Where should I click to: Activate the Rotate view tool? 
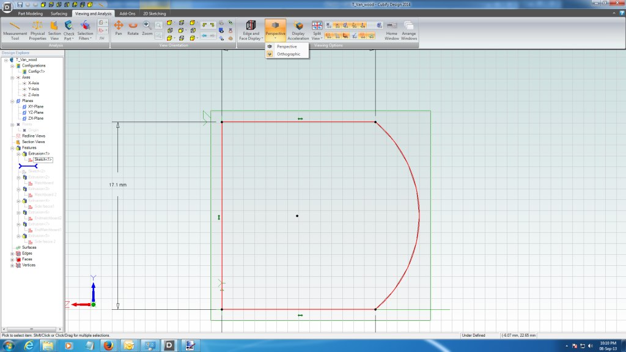coord(133,29)
